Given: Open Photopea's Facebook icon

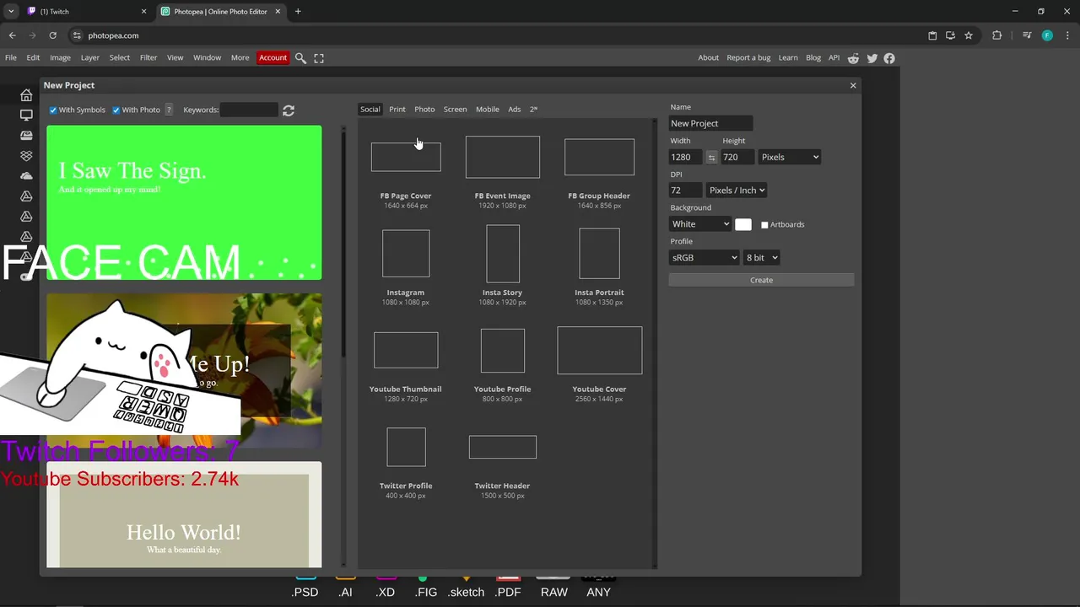Looking at the screenshot, I should coord(889,58).
